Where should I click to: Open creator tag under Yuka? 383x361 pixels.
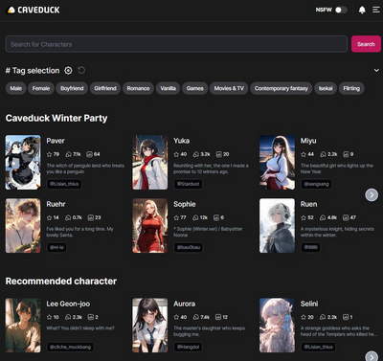189,184
